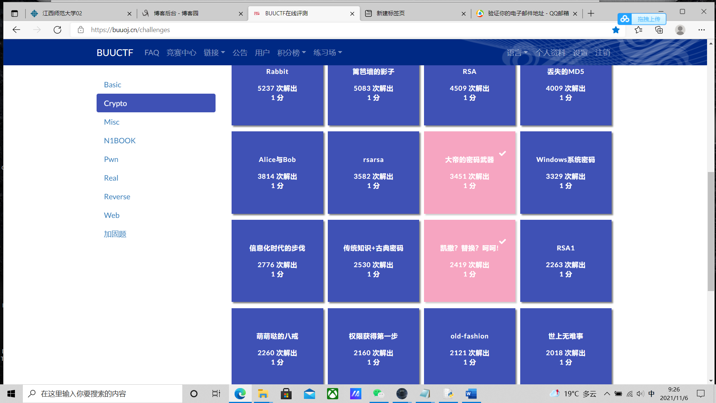716x403 pixels.
Task: Toggle the Chinese input method indicator
Action: coord(651,394)
